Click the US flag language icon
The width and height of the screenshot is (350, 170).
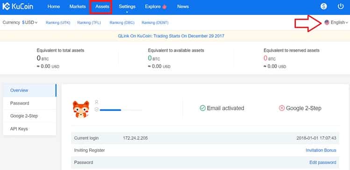[x=327, y=22]
